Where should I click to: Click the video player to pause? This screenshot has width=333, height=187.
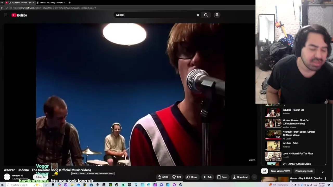pos(130,95)
